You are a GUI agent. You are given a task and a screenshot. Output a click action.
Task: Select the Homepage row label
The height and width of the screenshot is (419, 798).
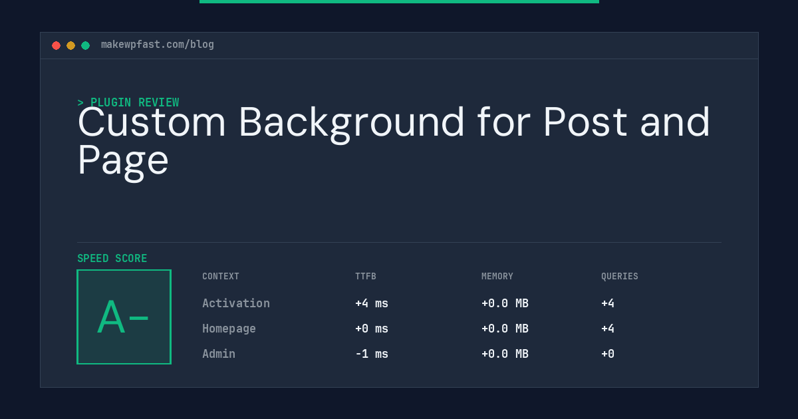pos(229,329)
